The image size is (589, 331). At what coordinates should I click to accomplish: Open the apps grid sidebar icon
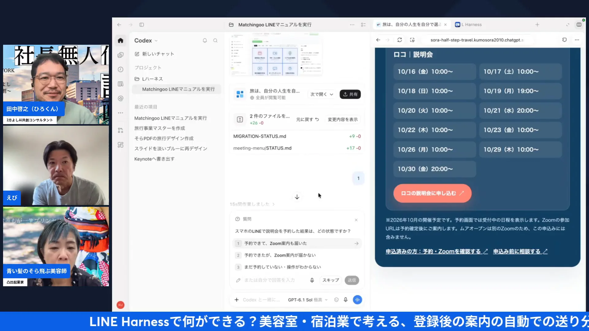click(x=121, y=145)
